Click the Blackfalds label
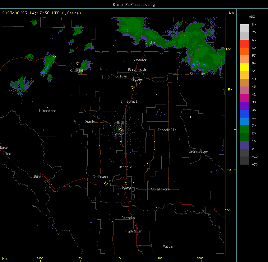 (137, 69)
